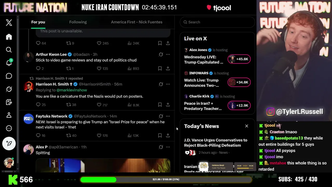
Task: Open Notifications bell in sidebar
Action: 9,63
